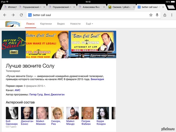Open the 'Боб Оденкирк' name link

12,123
